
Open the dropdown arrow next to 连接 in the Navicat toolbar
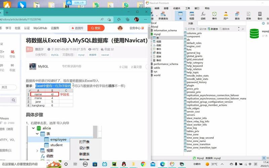pyautogui.click(x=157, y=15)
